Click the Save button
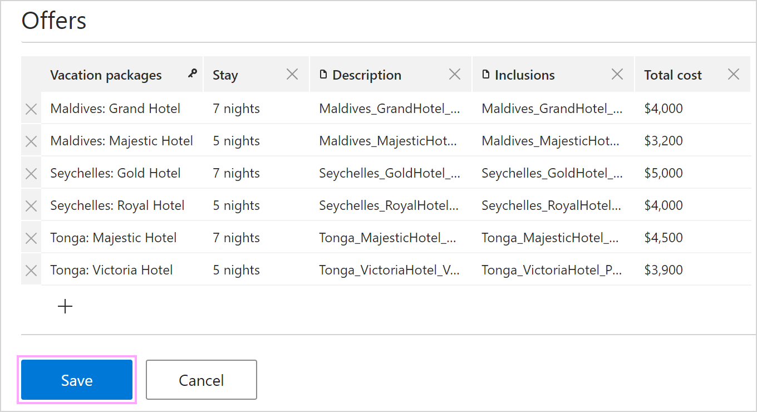757x412 pixels. tap(77, 380)
